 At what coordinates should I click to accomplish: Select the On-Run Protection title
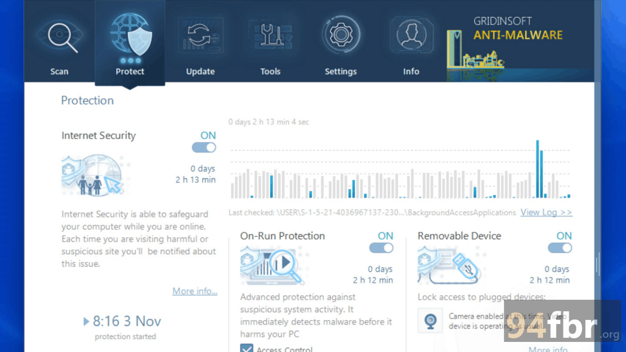[x=282, y=236]
